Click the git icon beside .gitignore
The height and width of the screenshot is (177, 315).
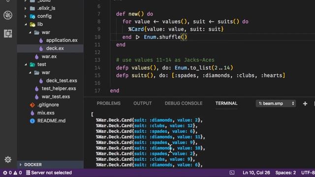click(32, 105)
